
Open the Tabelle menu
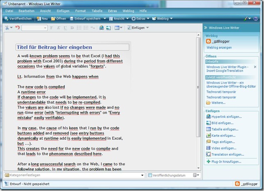click(97, 11)
